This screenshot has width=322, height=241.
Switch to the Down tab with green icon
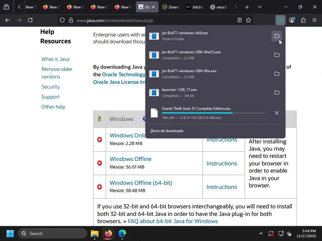click(x=171, y=7)
